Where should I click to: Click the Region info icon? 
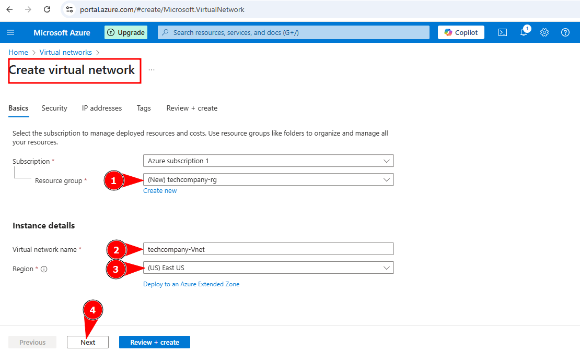(x=44, y=269)
